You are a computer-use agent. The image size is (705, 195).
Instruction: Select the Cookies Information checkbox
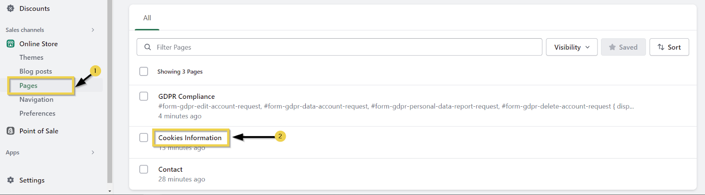coord(144,137)
